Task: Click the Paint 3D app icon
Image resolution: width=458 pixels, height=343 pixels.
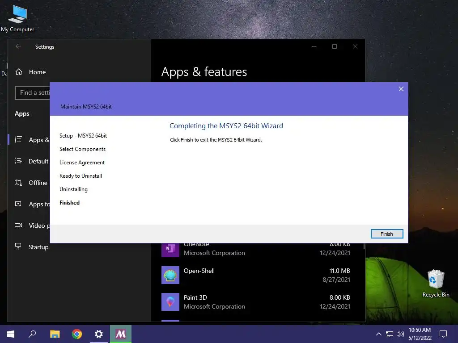Action: coord(170,302)
